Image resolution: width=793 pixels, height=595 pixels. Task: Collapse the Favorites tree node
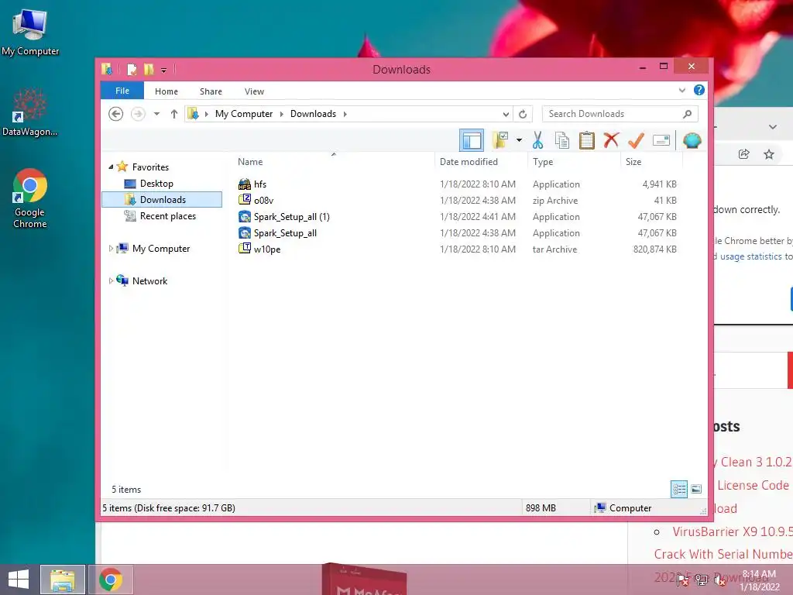[x=111, y=167]
